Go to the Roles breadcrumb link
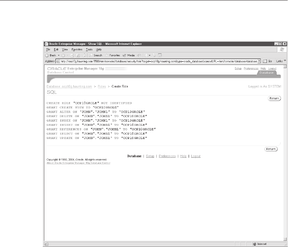 pyautogui.click(x=102, y=87)
